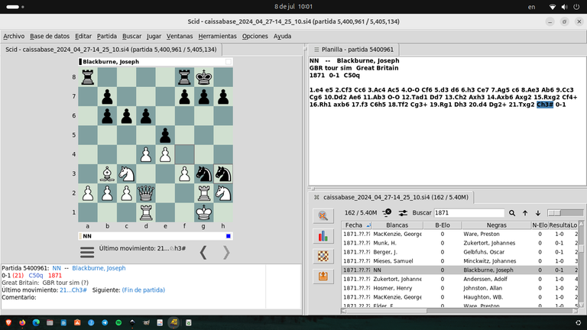Screen dimensions: 587x330
Task: Click the Blackburne, Joseph link in game info
Action: [99, 268]
